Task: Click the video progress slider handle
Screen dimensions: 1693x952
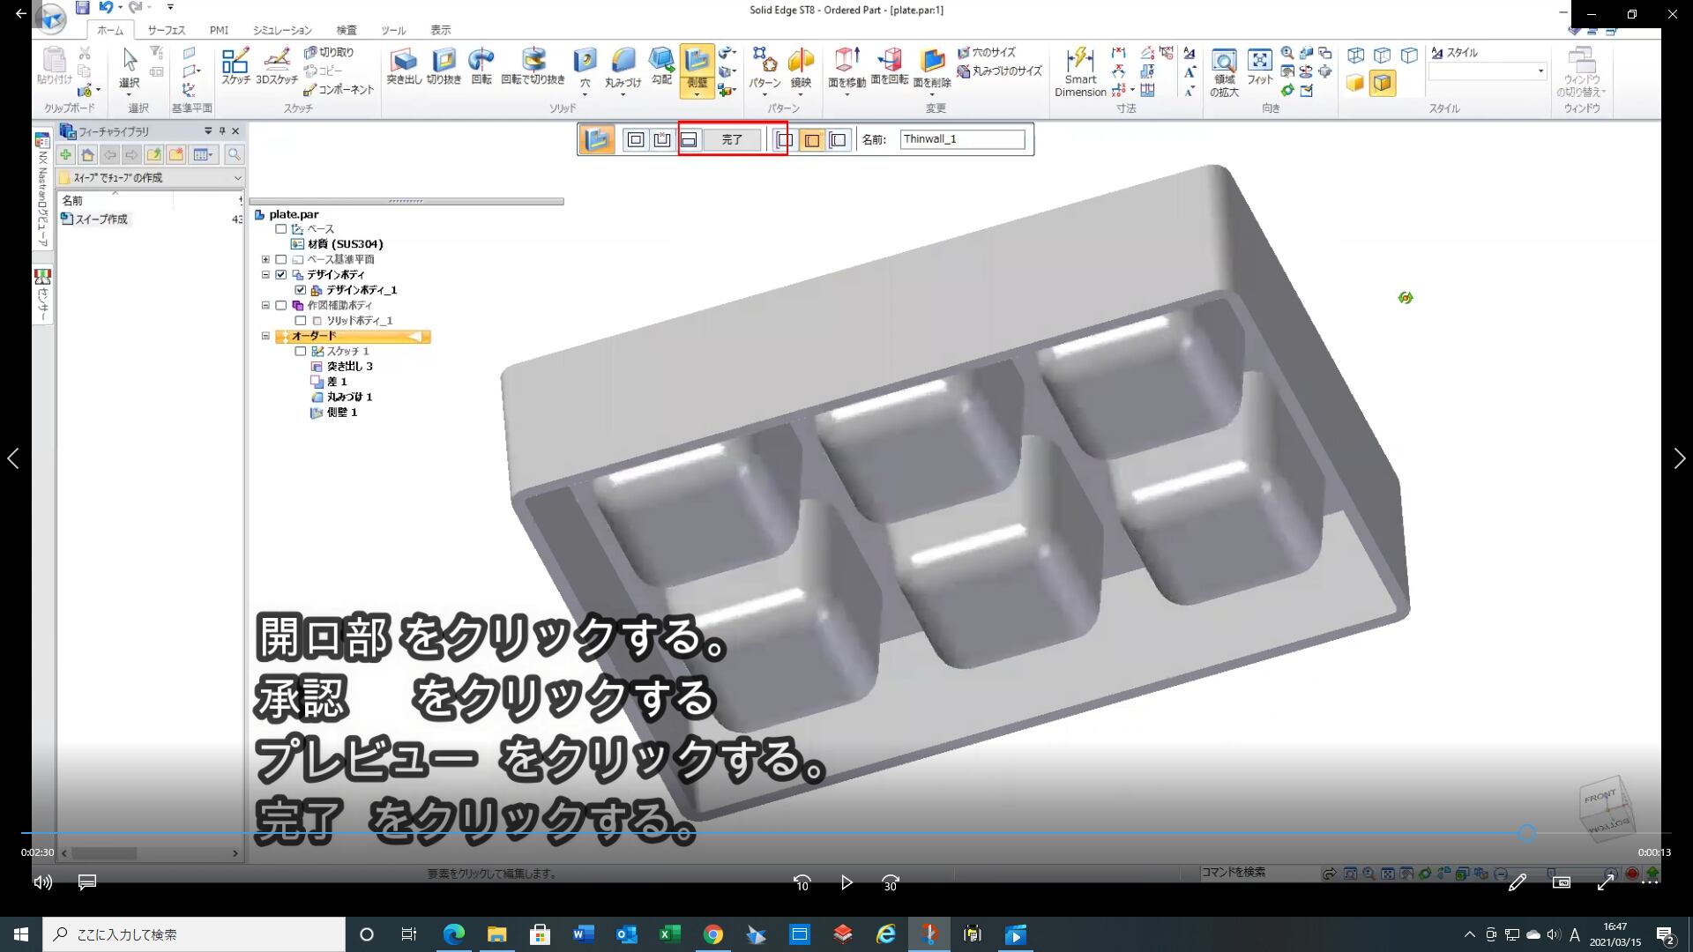Action: pos(1527,833)
